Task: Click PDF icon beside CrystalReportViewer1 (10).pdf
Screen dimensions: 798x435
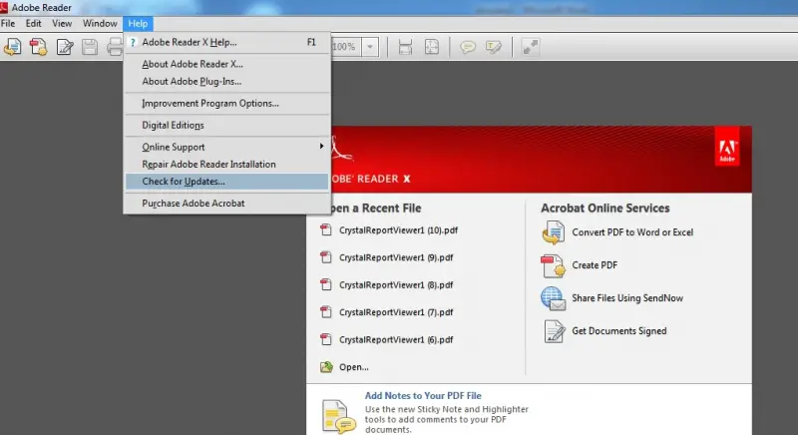Action: tap(326, 229)
